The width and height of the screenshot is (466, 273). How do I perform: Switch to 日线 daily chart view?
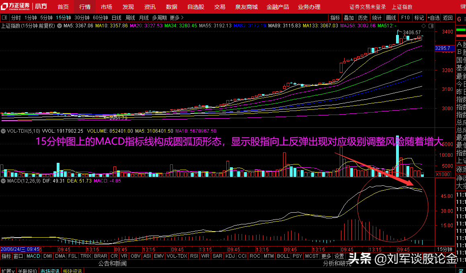click(x=115, y=17)
